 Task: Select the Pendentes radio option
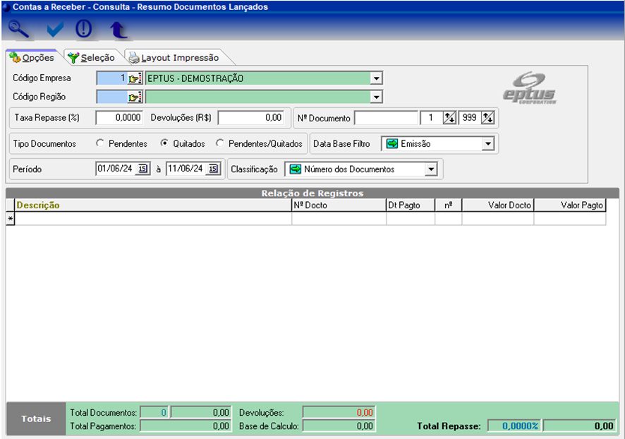(100, 143)
